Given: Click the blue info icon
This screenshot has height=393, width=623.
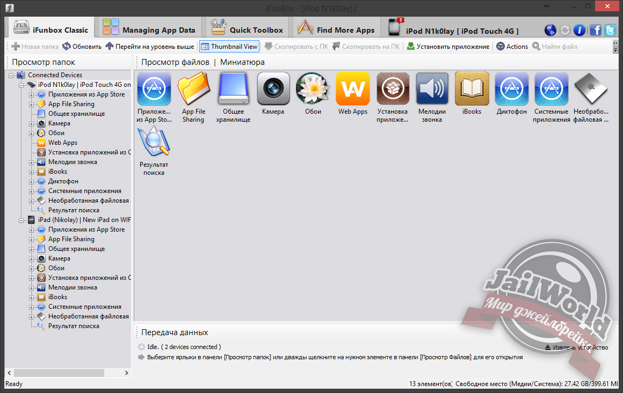Looking at the screenshot, I should tap(579, 30).
